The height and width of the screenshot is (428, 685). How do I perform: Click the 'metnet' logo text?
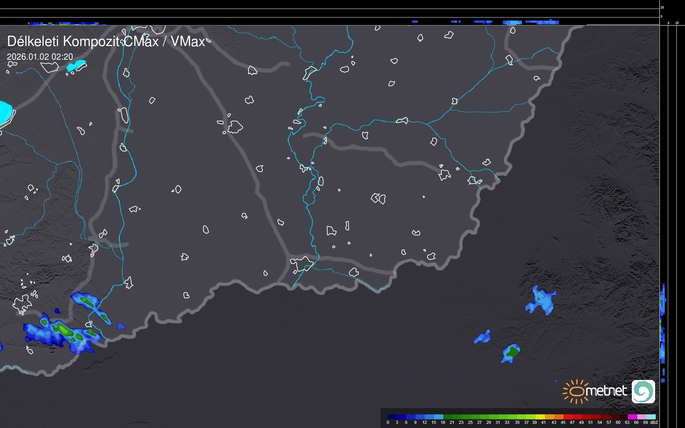point(607,391)
